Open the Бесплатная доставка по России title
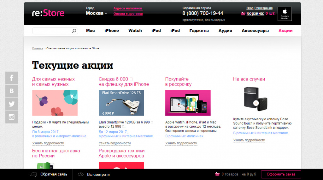The width and height of the screenshot is (323, 180). point(56,153)
